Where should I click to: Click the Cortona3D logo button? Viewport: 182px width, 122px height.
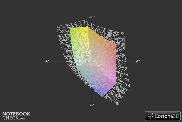(163, 116)
